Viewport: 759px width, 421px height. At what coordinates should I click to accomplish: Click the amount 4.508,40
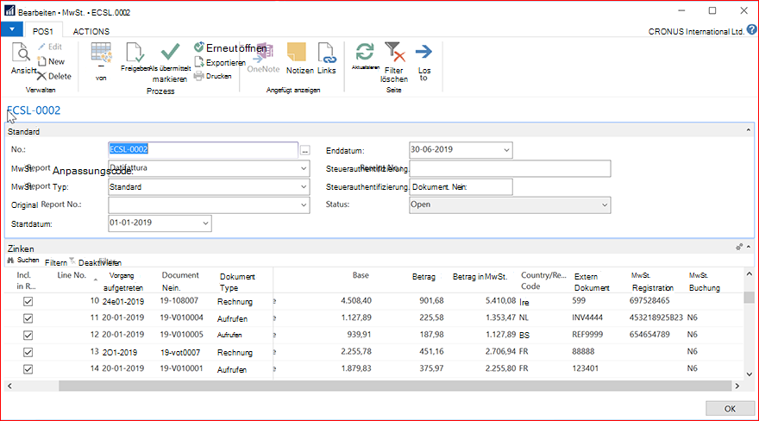(x=356, y=300)
